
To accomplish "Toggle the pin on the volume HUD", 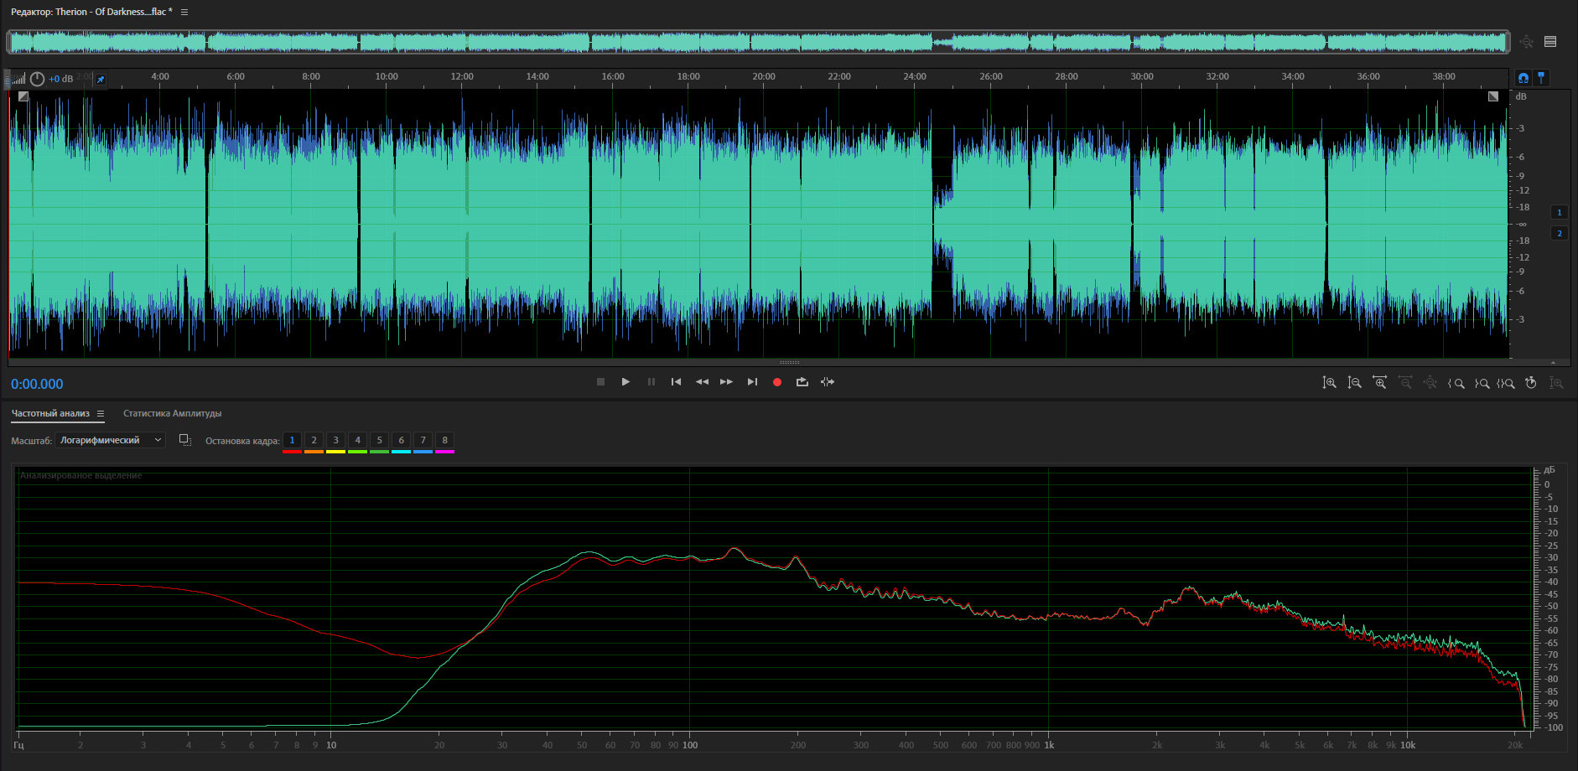I will [x=101, y=80].
